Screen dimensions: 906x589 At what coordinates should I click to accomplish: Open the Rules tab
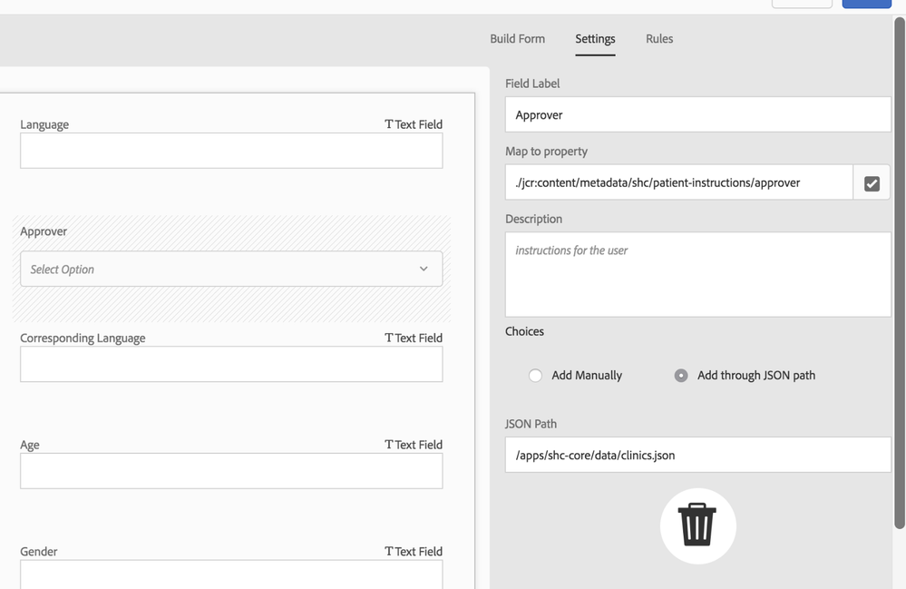coord(659,39)
